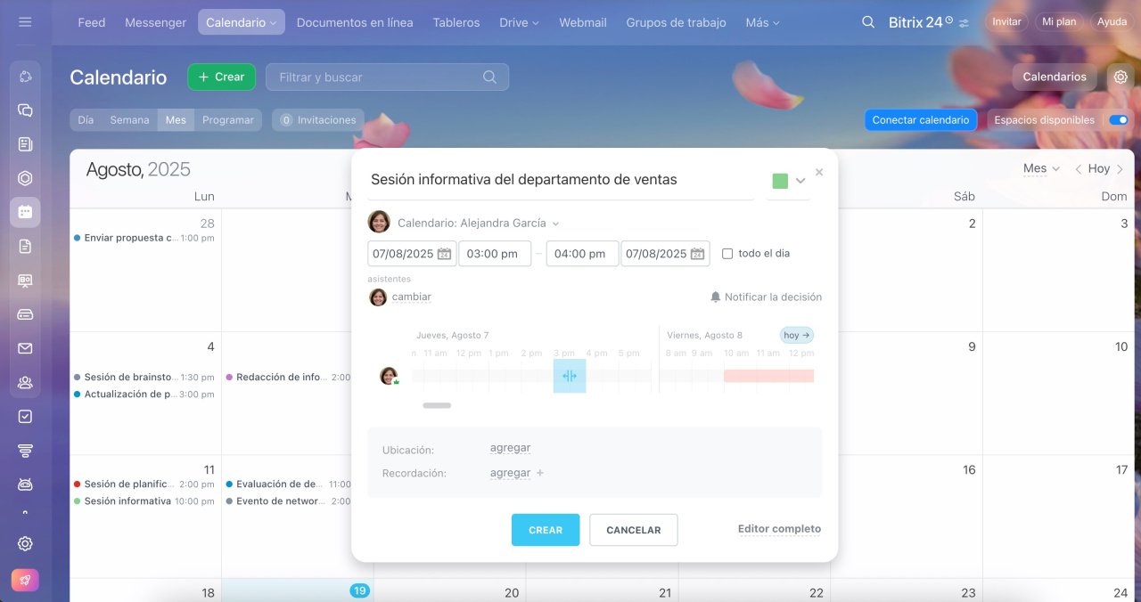
Task: Open start date calendar picker icon
Action: pos(444,254)
